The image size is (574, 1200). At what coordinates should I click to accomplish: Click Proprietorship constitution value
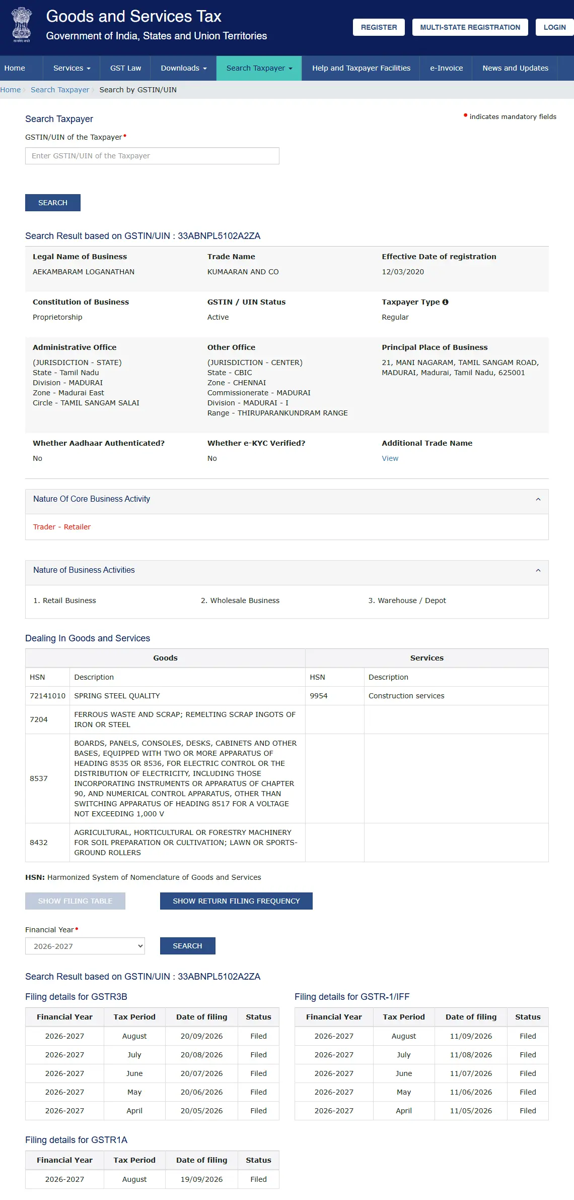pos(57,317)
